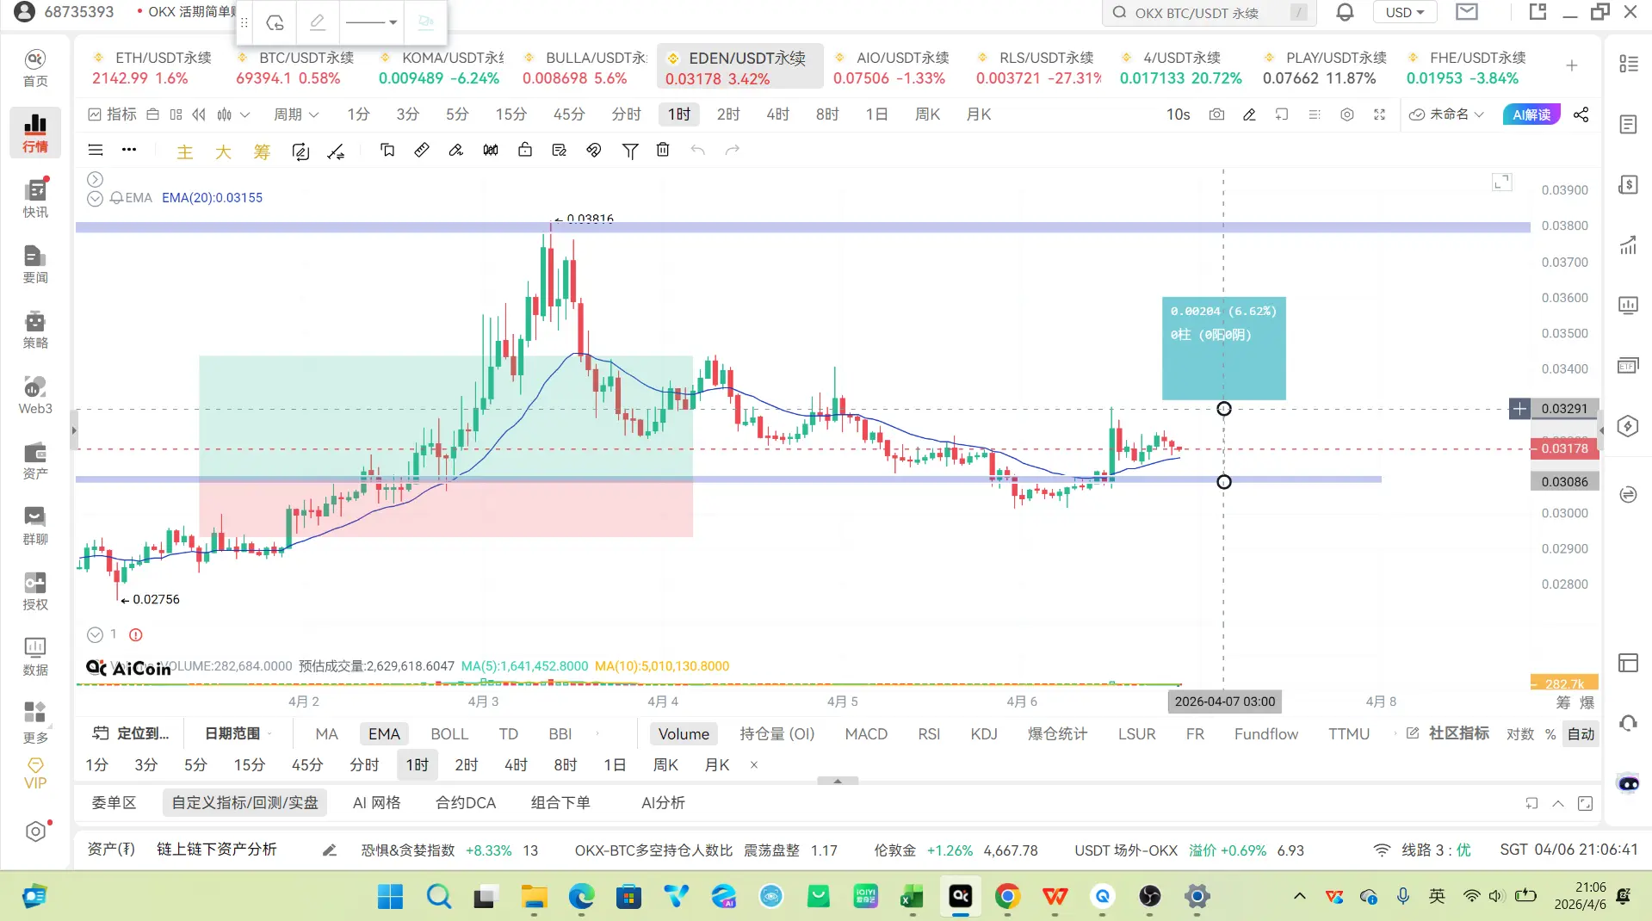This screenshot has height=921, width=1652.
Task: Click the 筹 chip distribution icon
Action: [262, 151]
